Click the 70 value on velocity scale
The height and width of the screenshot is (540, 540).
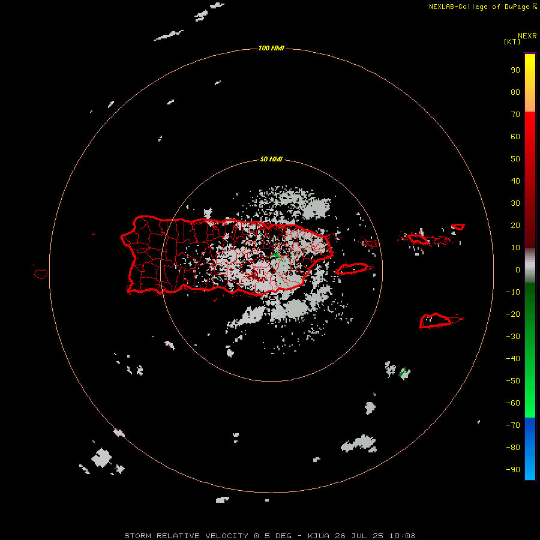(x=515, y=115)
